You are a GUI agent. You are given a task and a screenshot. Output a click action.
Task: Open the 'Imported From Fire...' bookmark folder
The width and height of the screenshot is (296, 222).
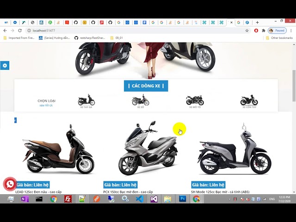click(19, 38)
